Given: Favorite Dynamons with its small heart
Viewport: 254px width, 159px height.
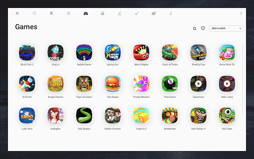Looking at the screenshot, I should tap(203, 79).
